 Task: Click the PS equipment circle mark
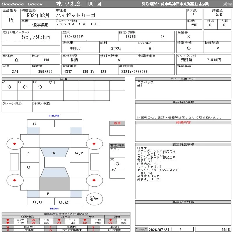click(x=25, y=87)
